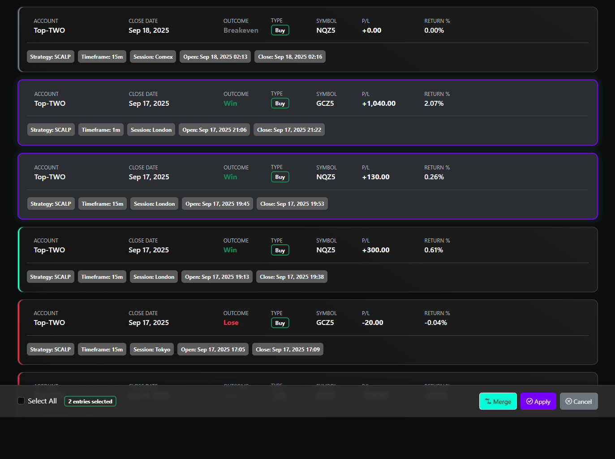The width and height of the screenshot is (615, 459).
Task: Click the green-bordered selected NQZ5 trade card edge
Action: [19, 260]
